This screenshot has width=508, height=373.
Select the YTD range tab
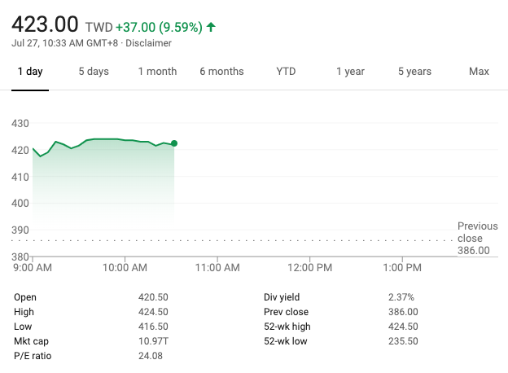(x=286, y=72)
